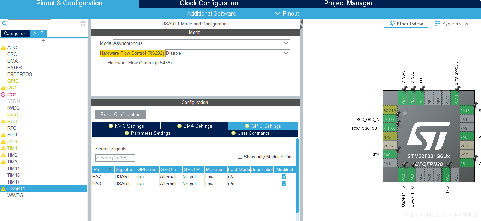Switch to the A->Z tab
Viewport: 481px width, 221px height.
click(38, 34)
